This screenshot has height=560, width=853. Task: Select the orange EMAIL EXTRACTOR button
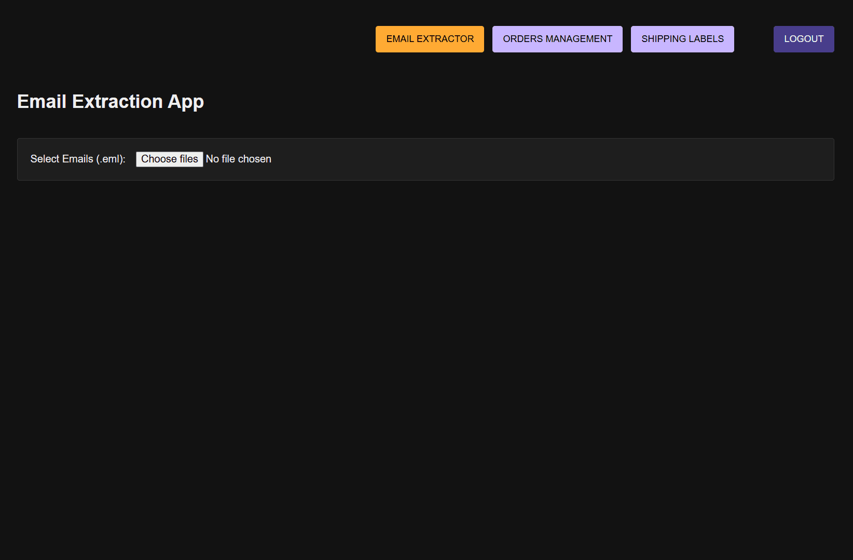pyautogui.click(x=430, y=39)
